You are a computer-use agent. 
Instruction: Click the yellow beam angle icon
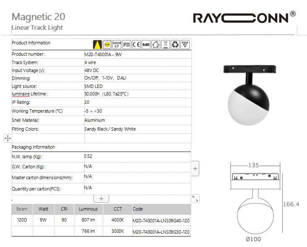(97, 44)
